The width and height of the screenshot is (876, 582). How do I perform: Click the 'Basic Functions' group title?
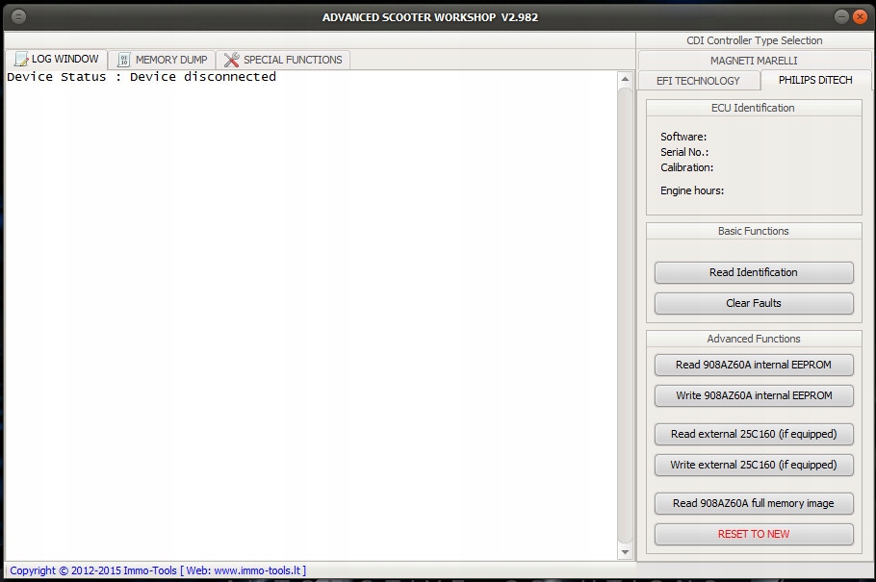coord(753,231)
